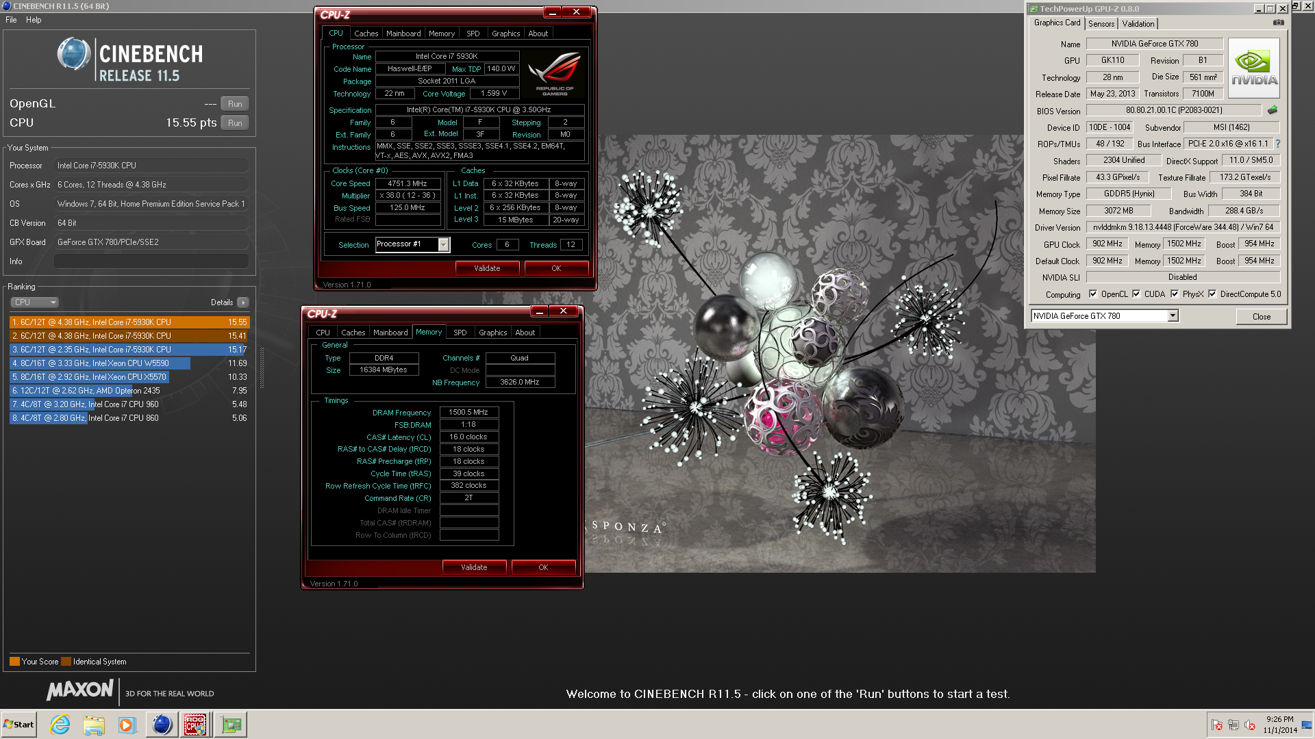Screen dimensions: 1315x739
Task: Open the CPU ranking dropdown
Action: (34, 302)
